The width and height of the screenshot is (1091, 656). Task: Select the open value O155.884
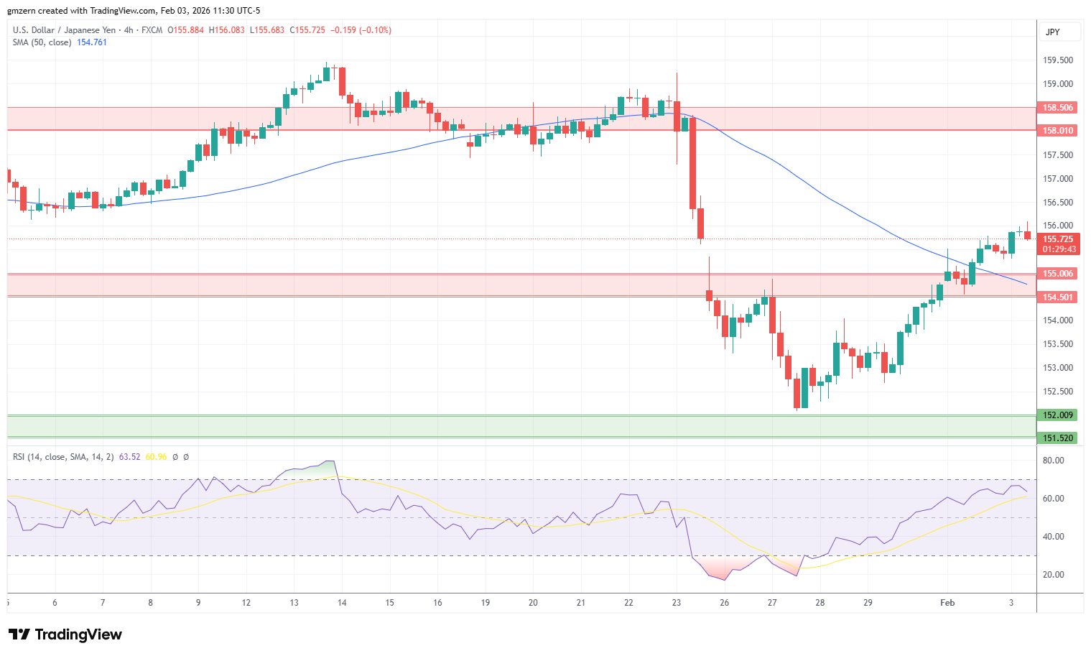point(185,30)
